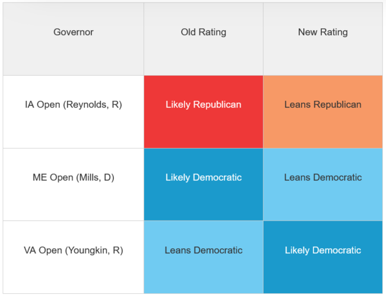Click the 'Leans Republican' text label
386x297 pixels.
coord(323,105)
